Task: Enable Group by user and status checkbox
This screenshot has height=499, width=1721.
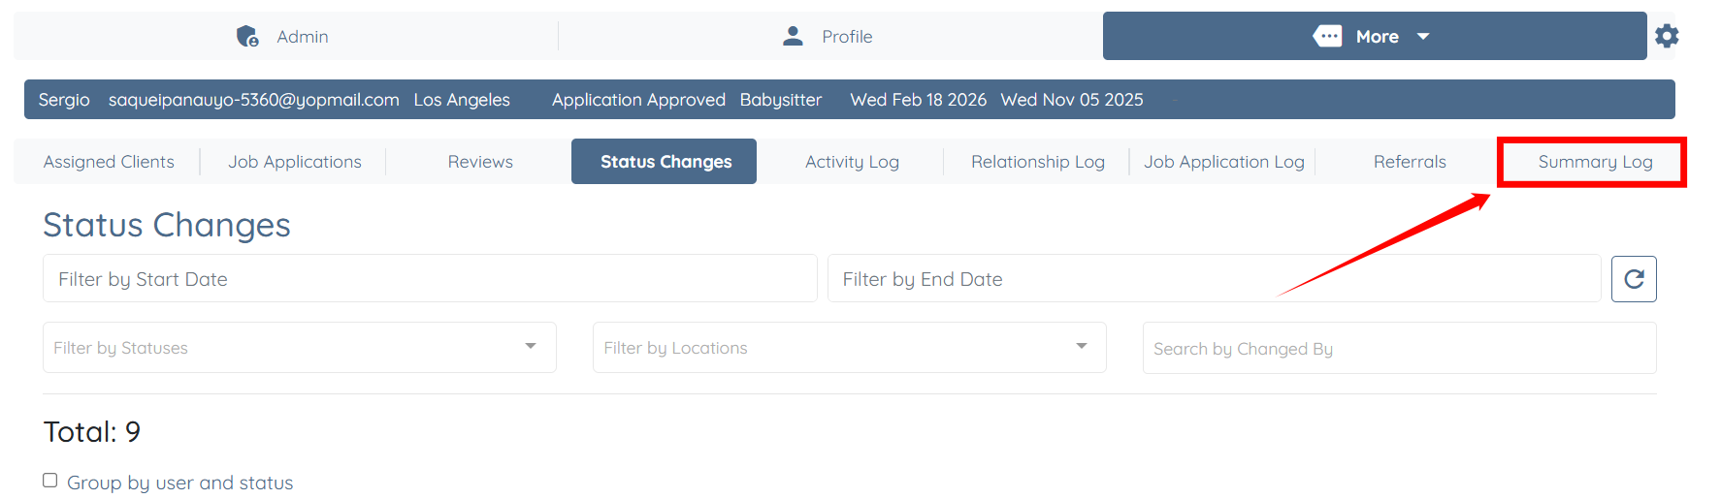Action: coord(50,481)
